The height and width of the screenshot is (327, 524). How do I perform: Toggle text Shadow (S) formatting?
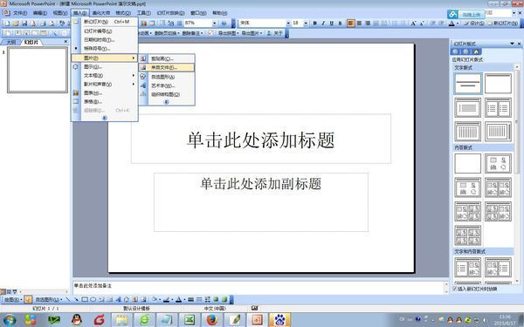click(x=340, y=23)
